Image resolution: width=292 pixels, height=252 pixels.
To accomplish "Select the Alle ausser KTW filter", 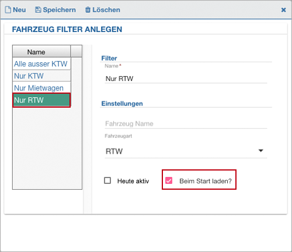I will coord(41,63).
